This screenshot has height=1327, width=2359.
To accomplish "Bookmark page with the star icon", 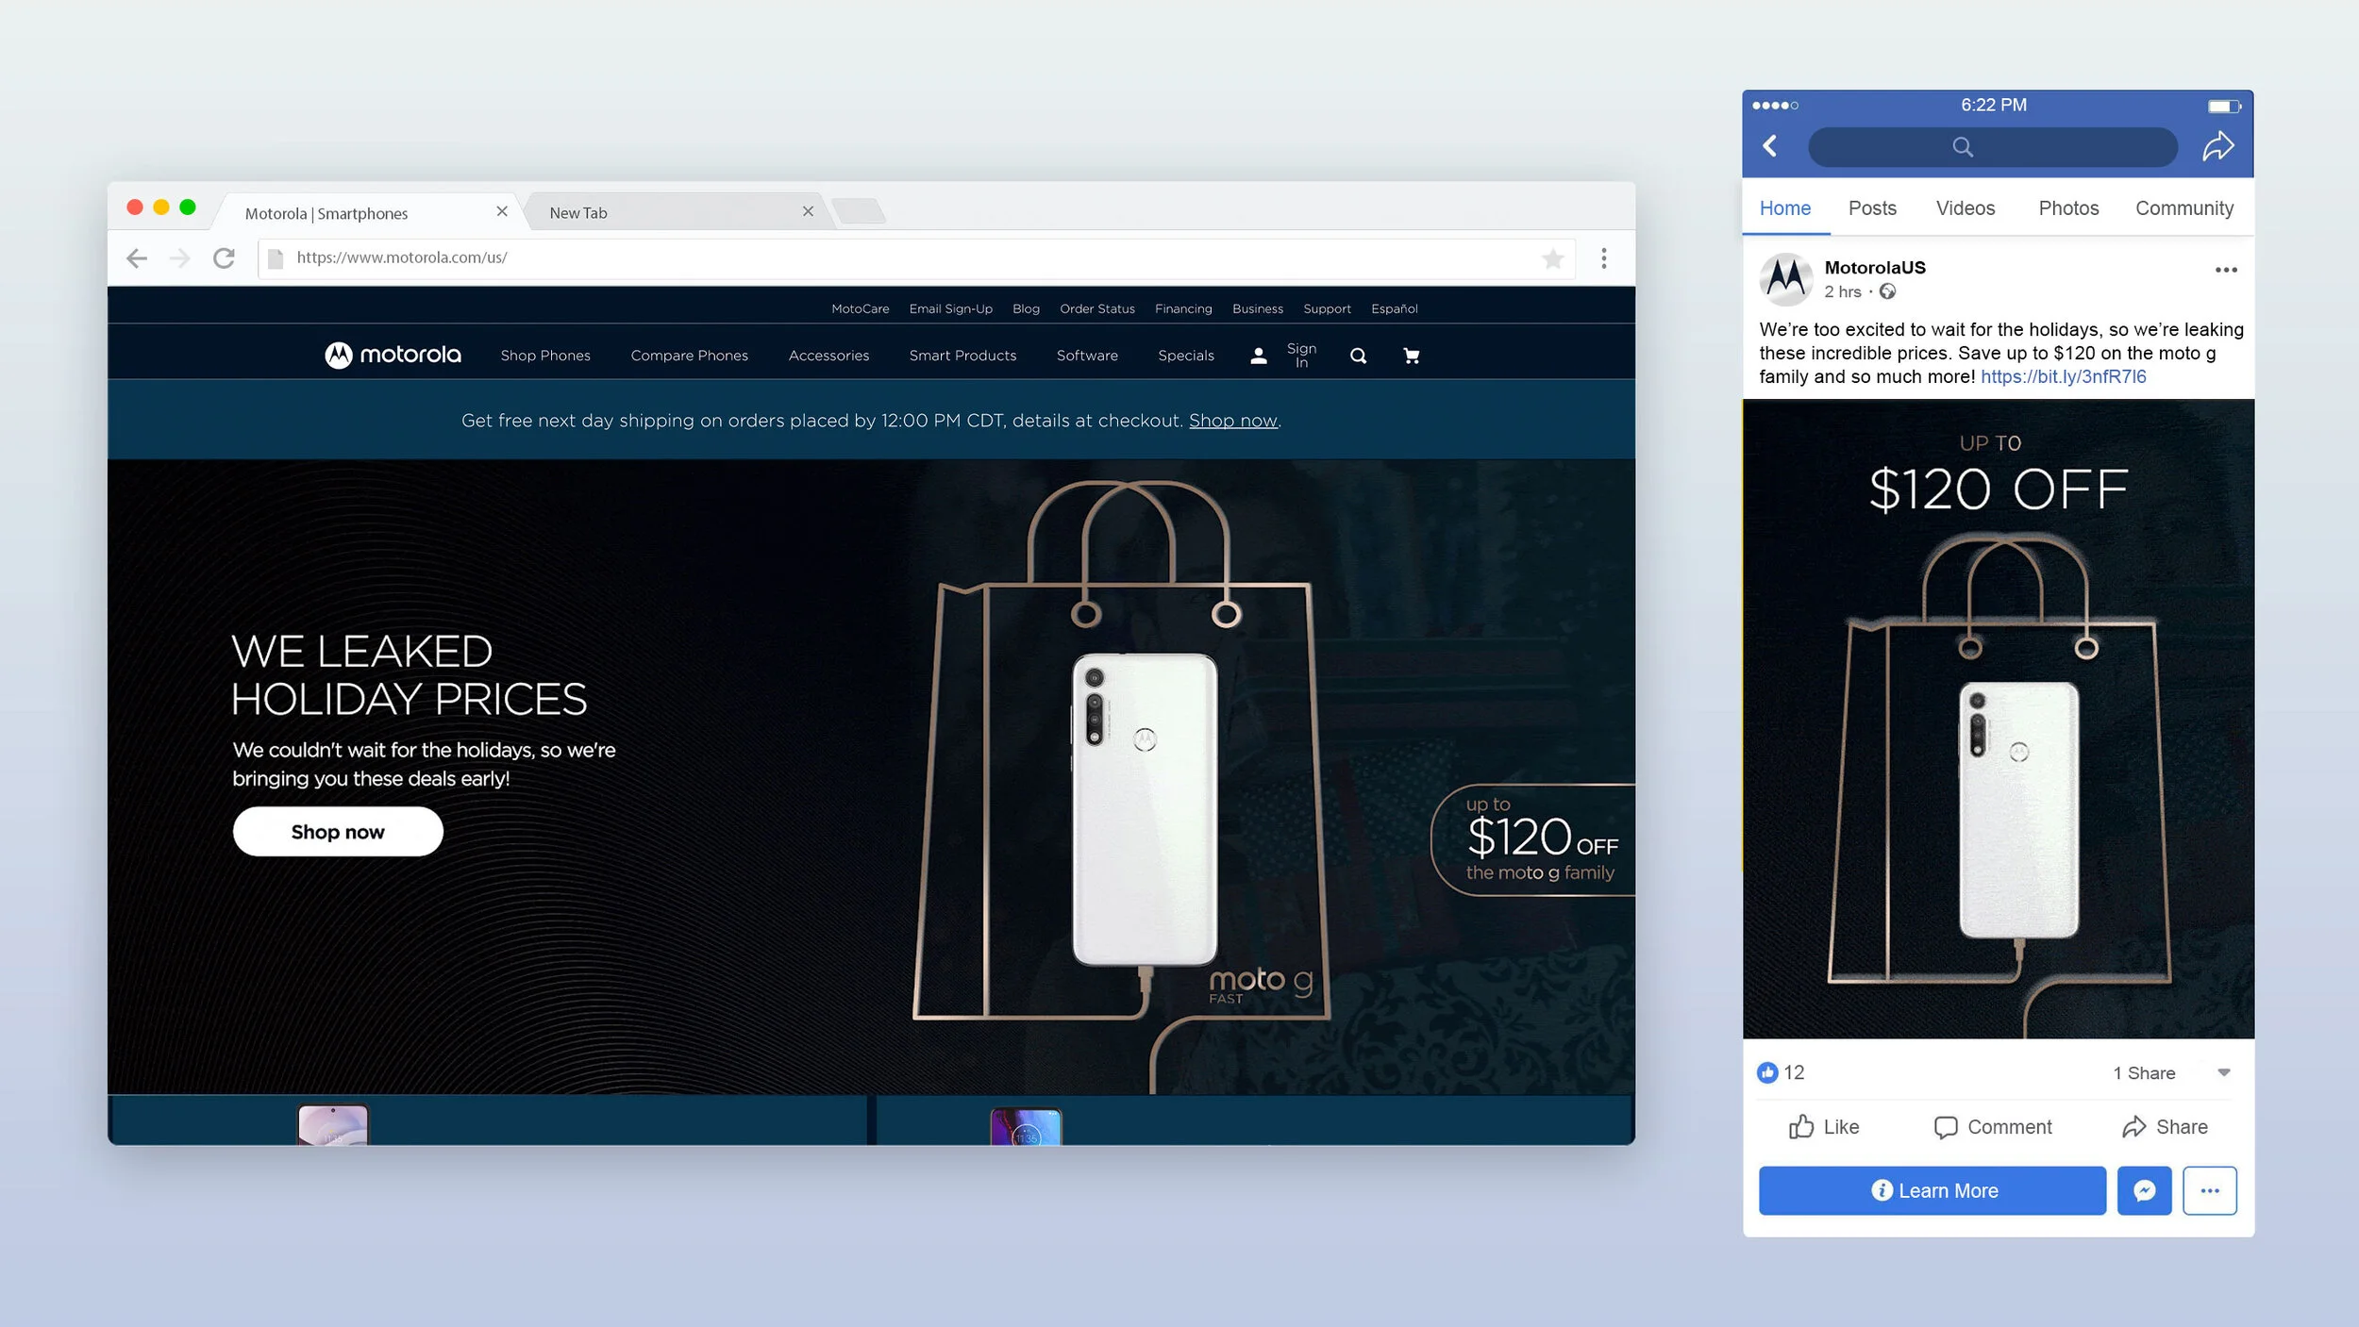I will pyautogui.click(x=1552, y=258).
